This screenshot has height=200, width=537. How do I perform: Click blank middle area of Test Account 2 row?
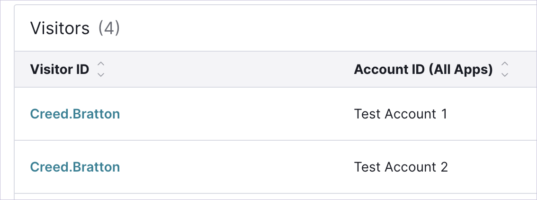click(236, 167)
